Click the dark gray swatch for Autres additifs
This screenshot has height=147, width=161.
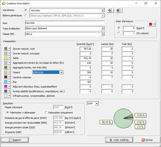[x=6, y=91]
